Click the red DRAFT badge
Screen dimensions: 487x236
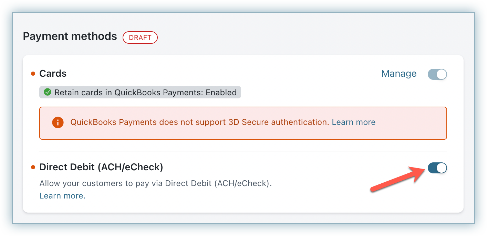tap(140, 37)
